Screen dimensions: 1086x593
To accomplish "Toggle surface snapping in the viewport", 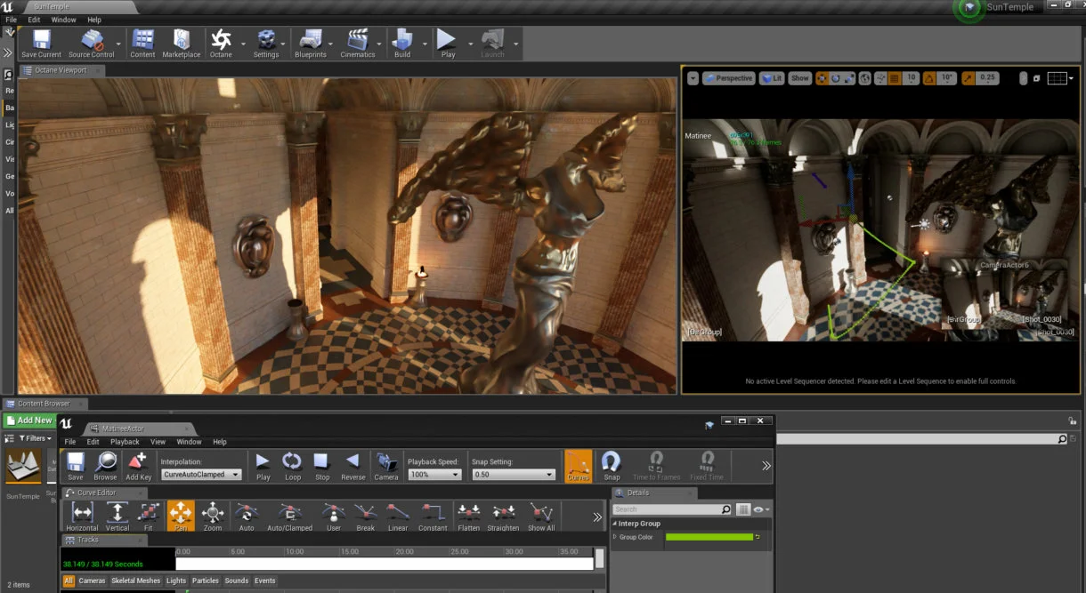I will coord(880,78).
